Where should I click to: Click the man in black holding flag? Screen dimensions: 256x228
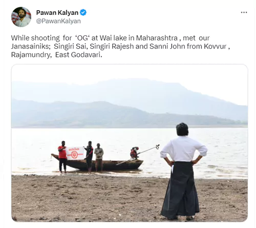pyautogui.click(x=89, y=157)
